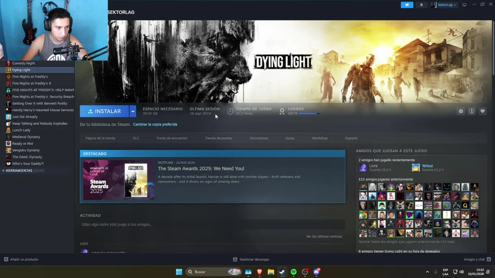Open Windows Start menu
The image size is (495, 278).
[179, 272]
